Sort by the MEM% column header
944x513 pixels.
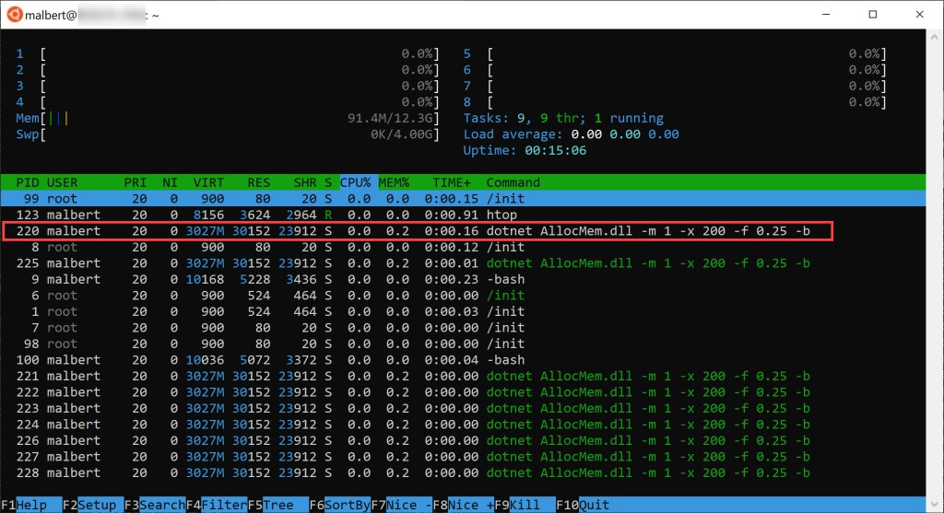pos(394,182)
